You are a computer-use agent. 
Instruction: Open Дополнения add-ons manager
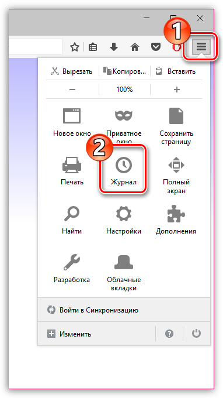176,220
